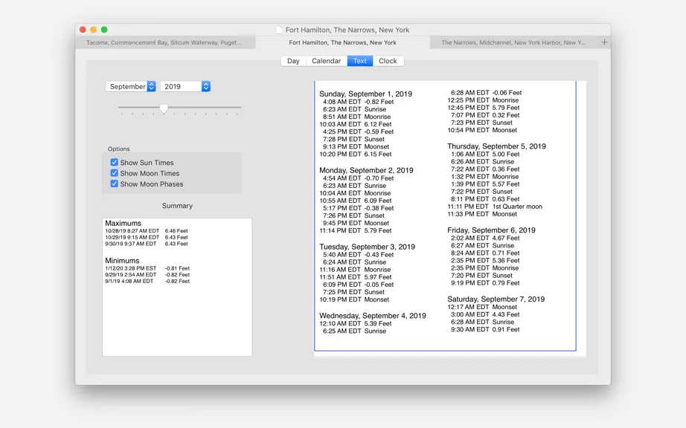Click the 12:17 AM EDT Moonset line
Viewport: 686px width, 428px height.
click(x=482, y=307)
